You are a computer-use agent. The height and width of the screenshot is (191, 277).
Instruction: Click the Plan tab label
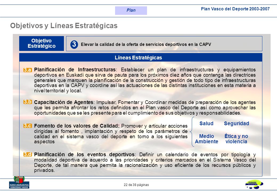131,10
